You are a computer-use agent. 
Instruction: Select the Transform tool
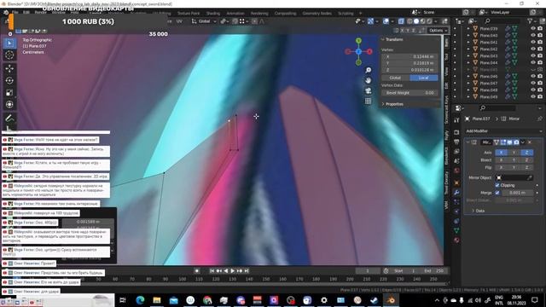[x=9, y=104]
